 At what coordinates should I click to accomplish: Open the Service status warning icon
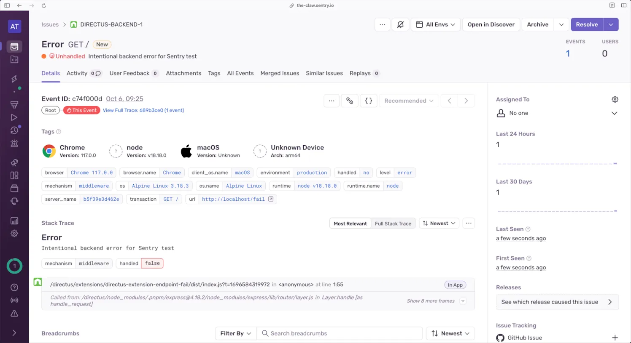pos(14,313)
